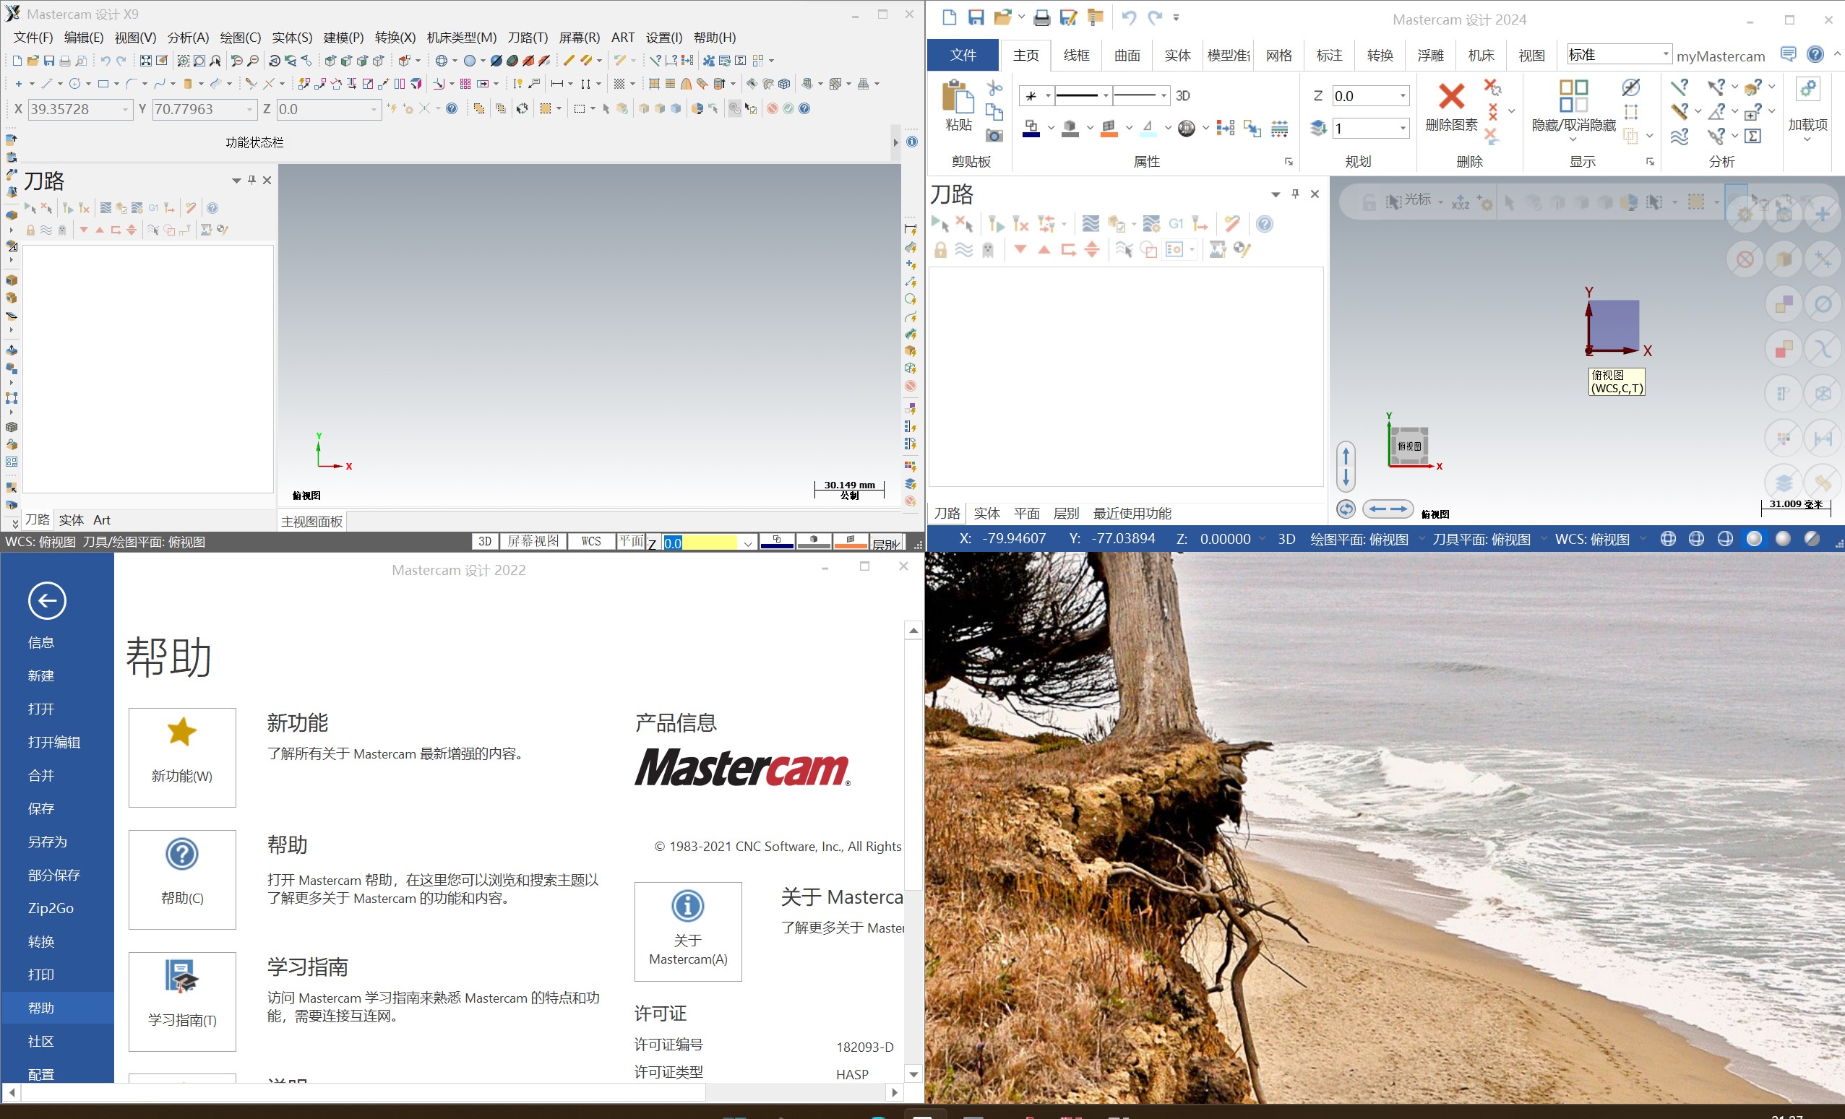Click the Paste (粘贴) clipboard icon
Screen dimensions: 1845x1119
[x=958, y=97]
